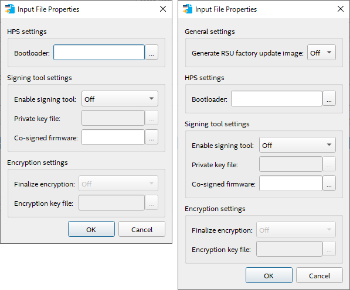Confirm with OK in the right dialog
The image size is (350, 290).
point(269,275)
